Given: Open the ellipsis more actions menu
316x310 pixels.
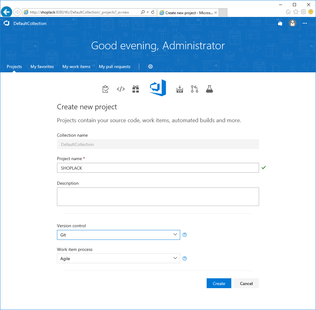Looking at the screenshot, I should [305, 23].
